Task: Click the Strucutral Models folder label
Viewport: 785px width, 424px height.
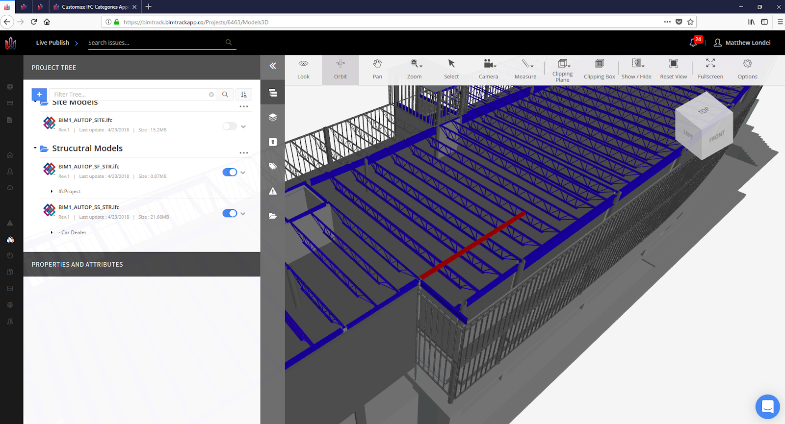Action: pyautogui.click(x=87, y=148)
